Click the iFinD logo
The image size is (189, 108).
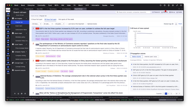click(8, 10)
